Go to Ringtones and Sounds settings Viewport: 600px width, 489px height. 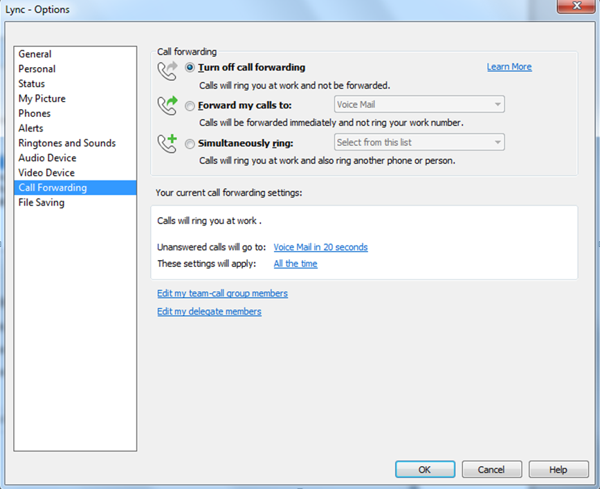click(67, 143)
